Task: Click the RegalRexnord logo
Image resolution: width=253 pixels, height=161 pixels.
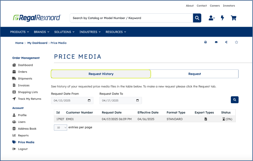Action: pyautogui.click(x=37, y=18)
